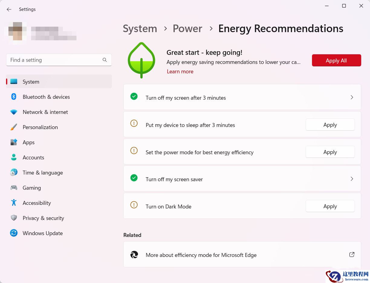
Task: Select the Personalization paintbrush icon
Action: pos(14,127)
